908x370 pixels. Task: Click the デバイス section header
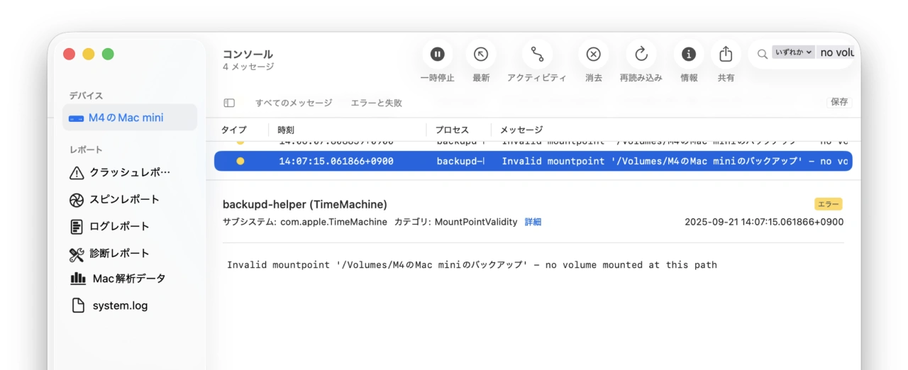86,96
